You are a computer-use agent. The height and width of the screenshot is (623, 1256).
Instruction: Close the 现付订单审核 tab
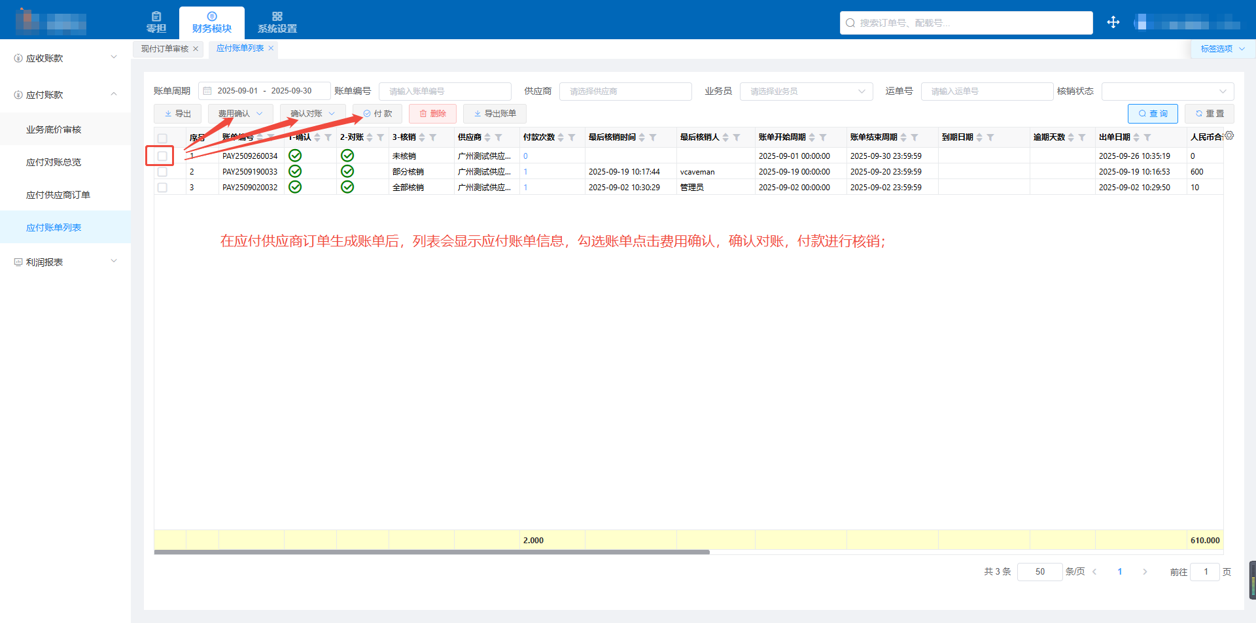(196, 49)
